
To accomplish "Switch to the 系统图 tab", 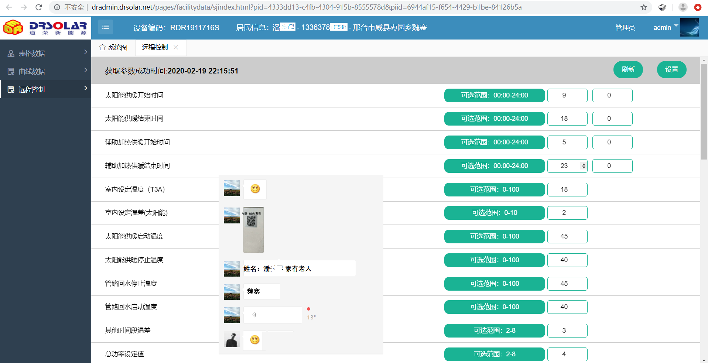I will 113,47.
